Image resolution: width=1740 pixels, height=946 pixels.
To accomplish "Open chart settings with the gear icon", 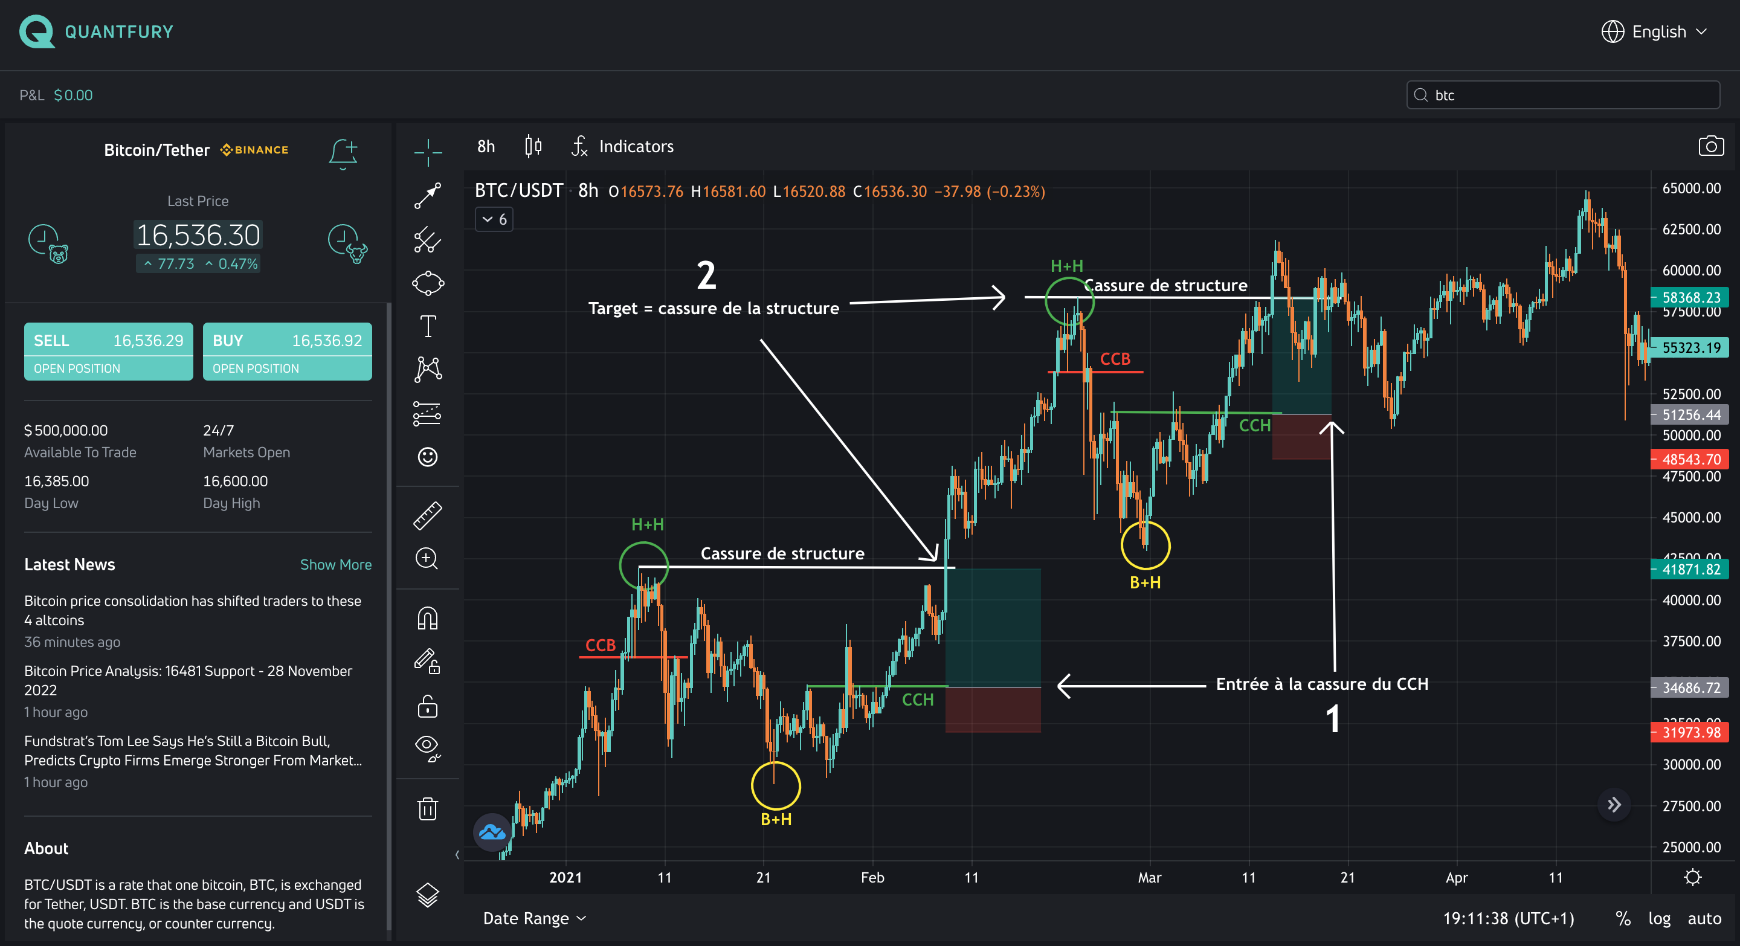I will tap(1693, 877).
